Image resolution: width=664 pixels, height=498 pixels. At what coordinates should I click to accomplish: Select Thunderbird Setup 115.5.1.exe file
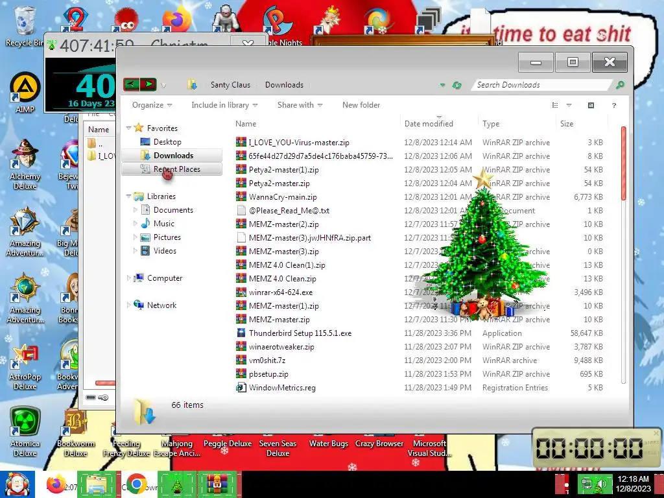click(300, 333)
